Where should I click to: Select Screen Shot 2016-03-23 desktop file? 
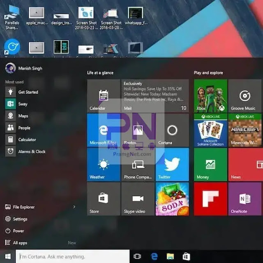click(x=86, y=18)
